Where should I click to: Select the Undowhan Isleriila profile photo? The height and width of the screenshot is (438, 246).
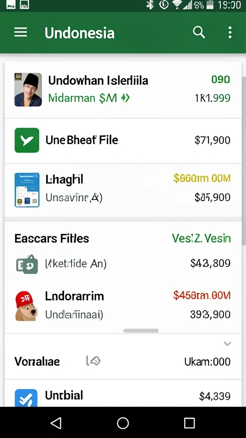point(28,90)
